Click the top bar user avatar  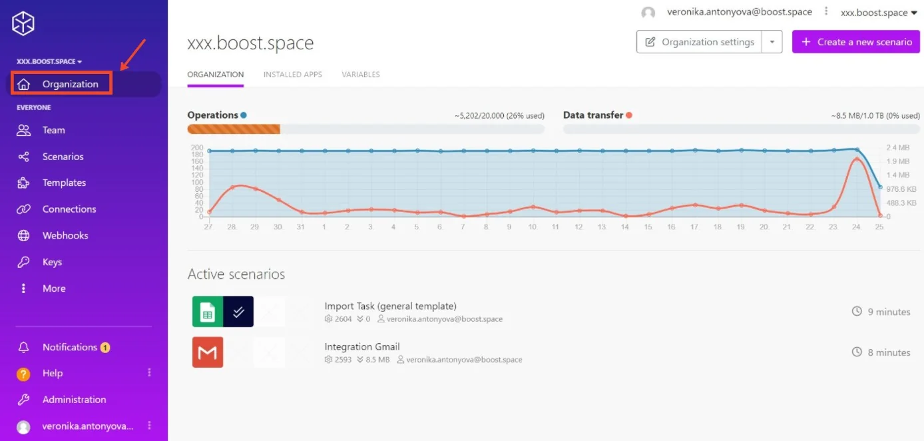pyautogui.click(x=648, y=13)
